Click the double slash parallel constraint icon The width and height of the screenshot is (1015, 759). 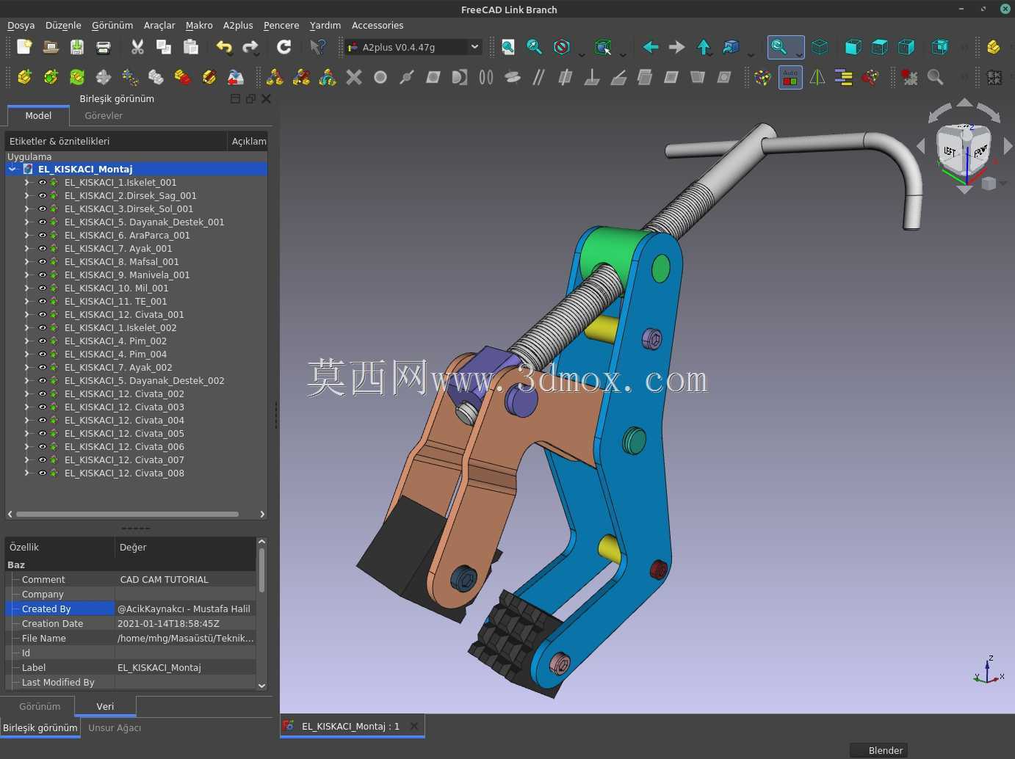tap(539, 77)
